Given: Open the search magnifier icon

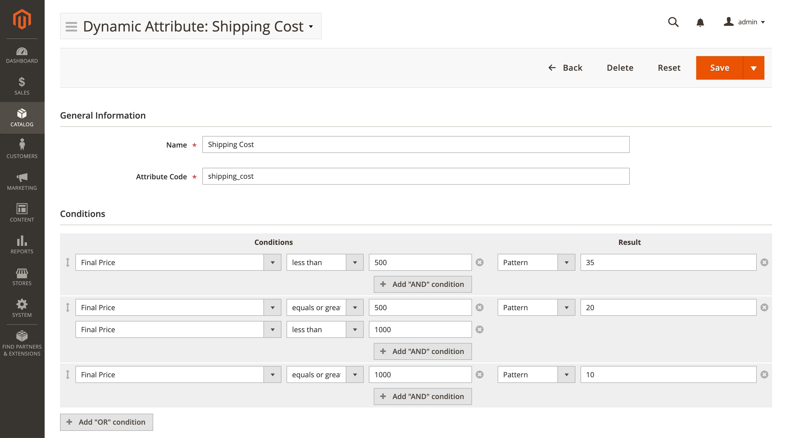Looking at the screenshot, I should pos(673,22).
